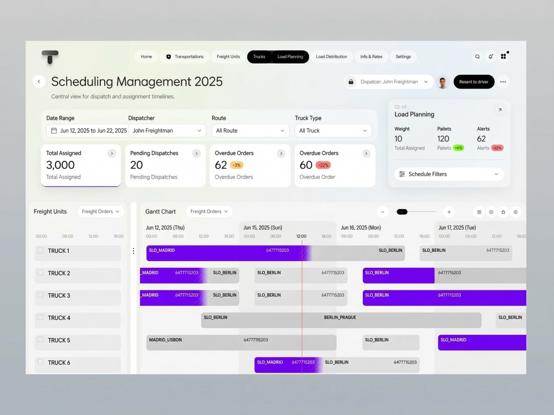Open the All Truck type dropdown
This screenshot has width=554, height=415.
click(x=333, y=131)
